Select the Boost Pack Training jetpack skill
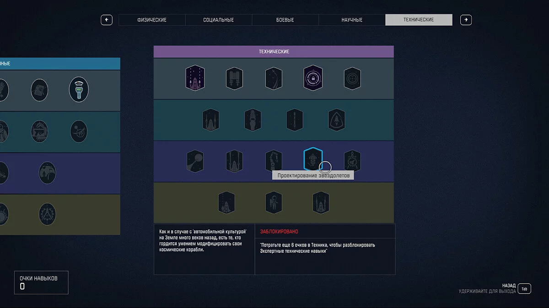 coord(234,78)
